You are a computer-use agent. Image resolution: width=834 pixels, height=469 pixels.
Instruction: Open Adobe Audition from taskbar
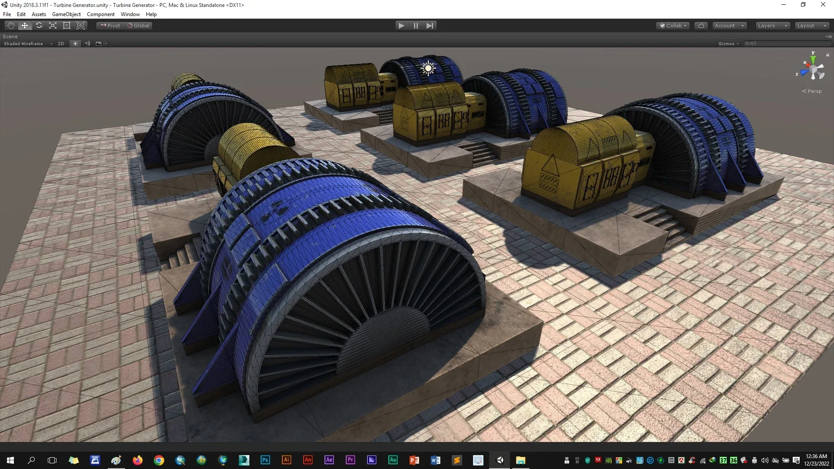[x=393, y=460]
